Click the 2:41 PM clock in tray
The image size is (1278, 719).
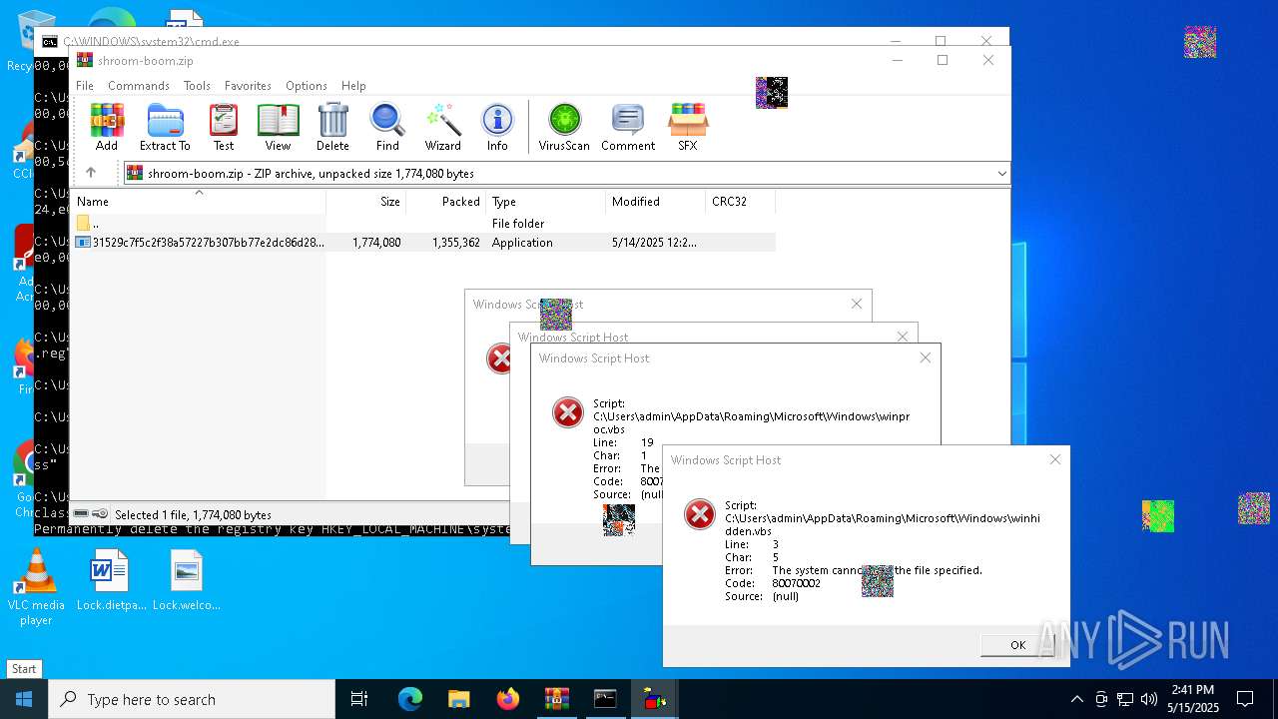1193,690
